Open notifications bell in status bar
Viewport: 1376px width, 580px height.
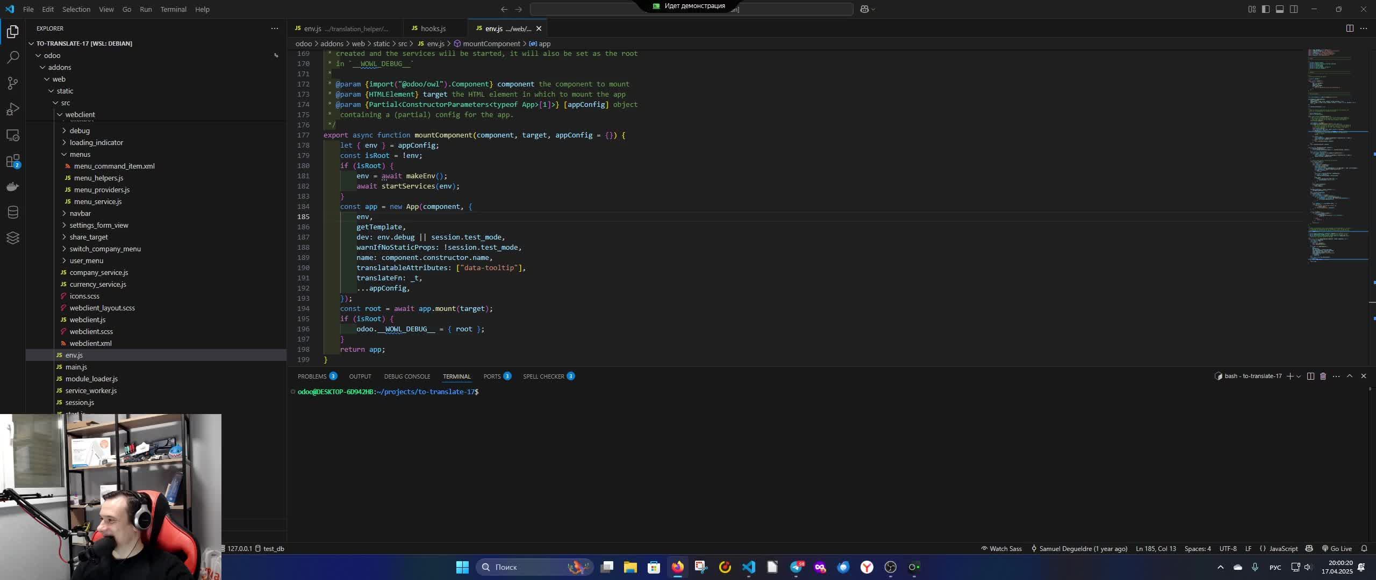click(1364, 548)
